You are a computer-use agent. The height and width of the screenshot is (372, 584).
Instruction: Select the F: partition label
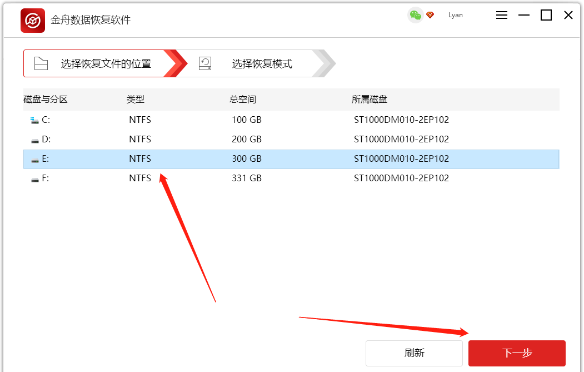click(46, 178)
